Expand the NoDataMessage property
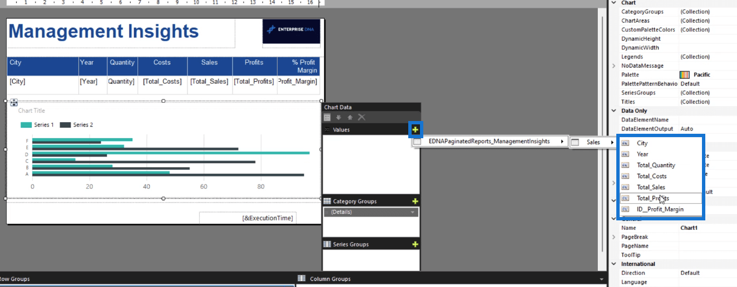The image size is (737, 287). [614, 66]
